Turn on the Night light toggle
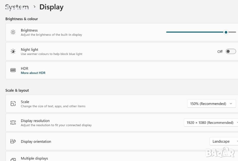Image resolution: width=238 pixels, height=161 pixels. (x=231, y=51)
